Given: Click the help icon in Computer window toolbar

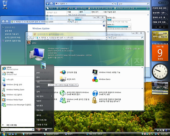Looking at the screenshot, I should pyautogui.click(x=147, y=8).
